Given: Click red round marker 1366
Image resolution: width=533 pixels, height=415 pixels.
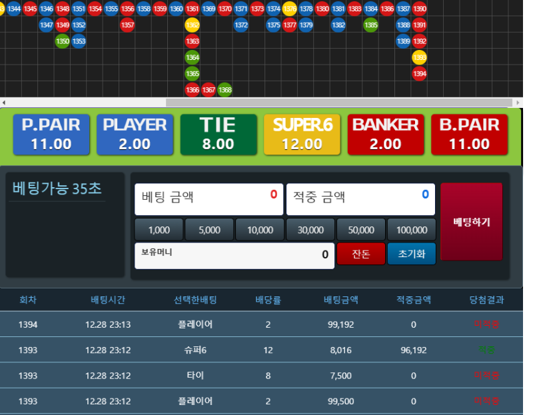Looking at the screenshot, I should click(x=193, y=90).
